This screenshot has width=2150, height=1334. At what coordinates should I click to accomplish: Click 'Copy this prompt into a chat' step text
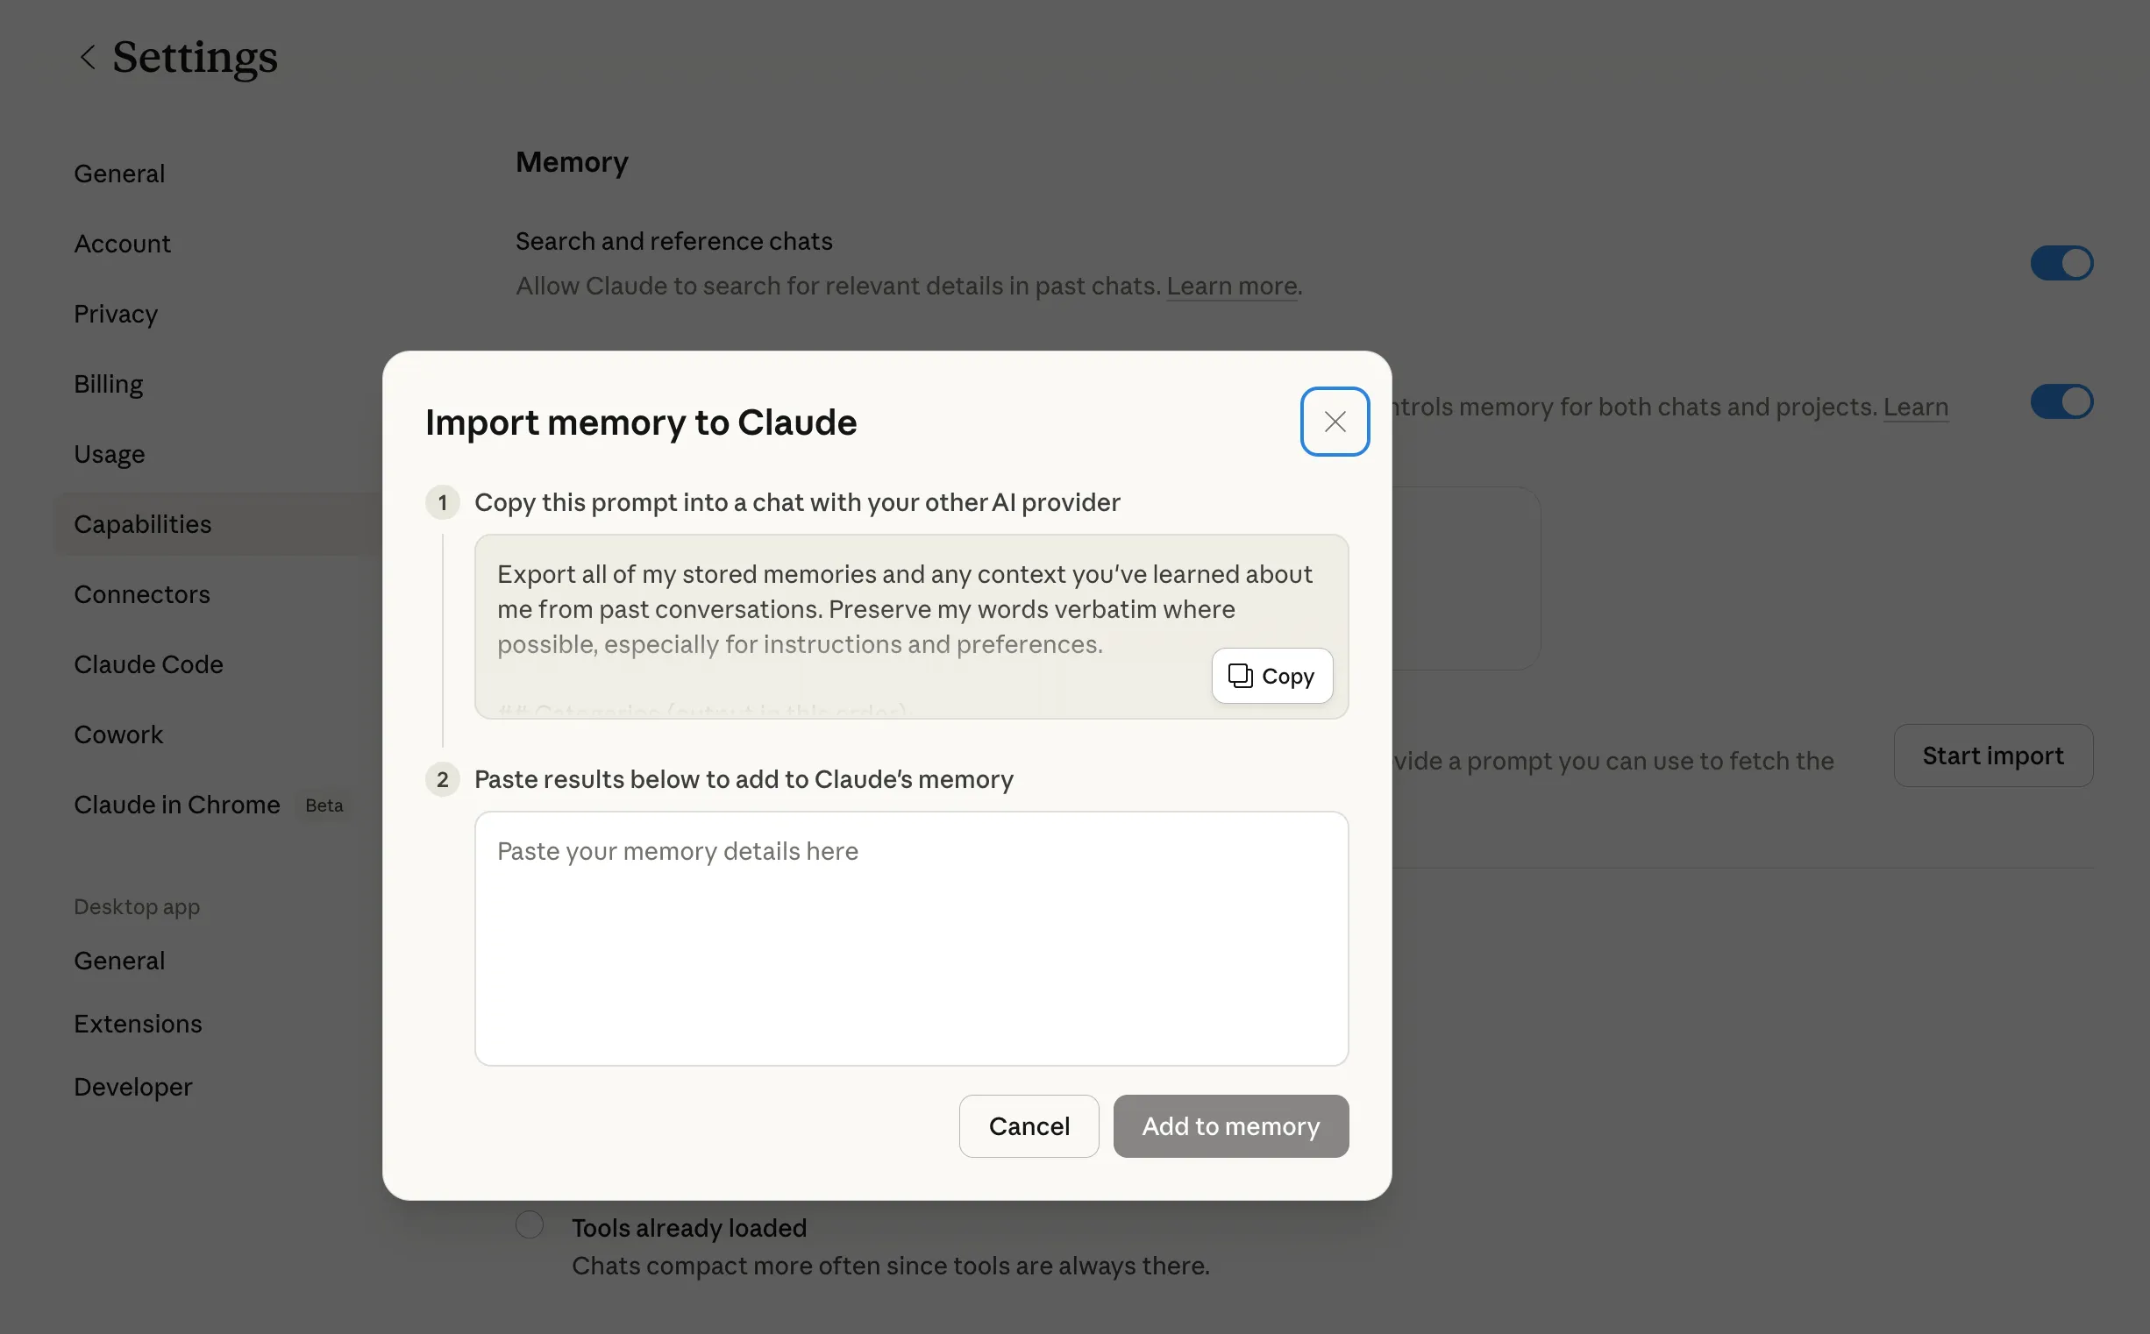pos(797,502)
